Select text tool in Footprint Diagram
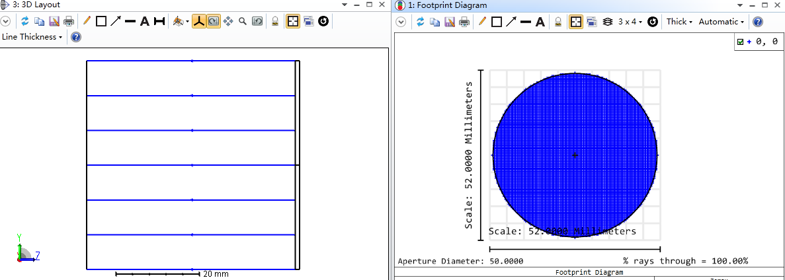 point(540,22)
